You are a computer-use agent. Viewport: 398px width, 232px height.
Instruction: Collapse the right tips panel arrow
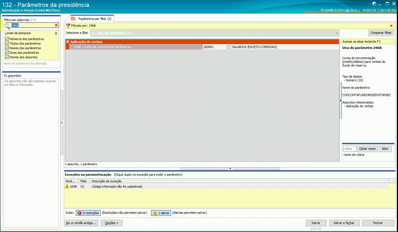coord(340,101)
